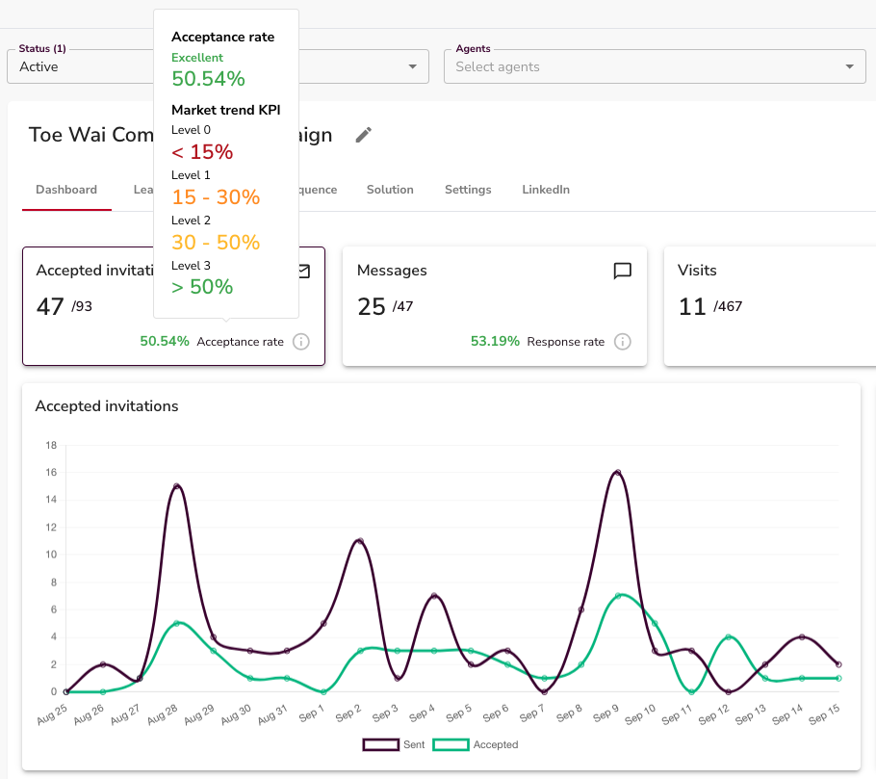Switch to the Dashboard tab
876x779 pixels.
click(x=66, y=190)
